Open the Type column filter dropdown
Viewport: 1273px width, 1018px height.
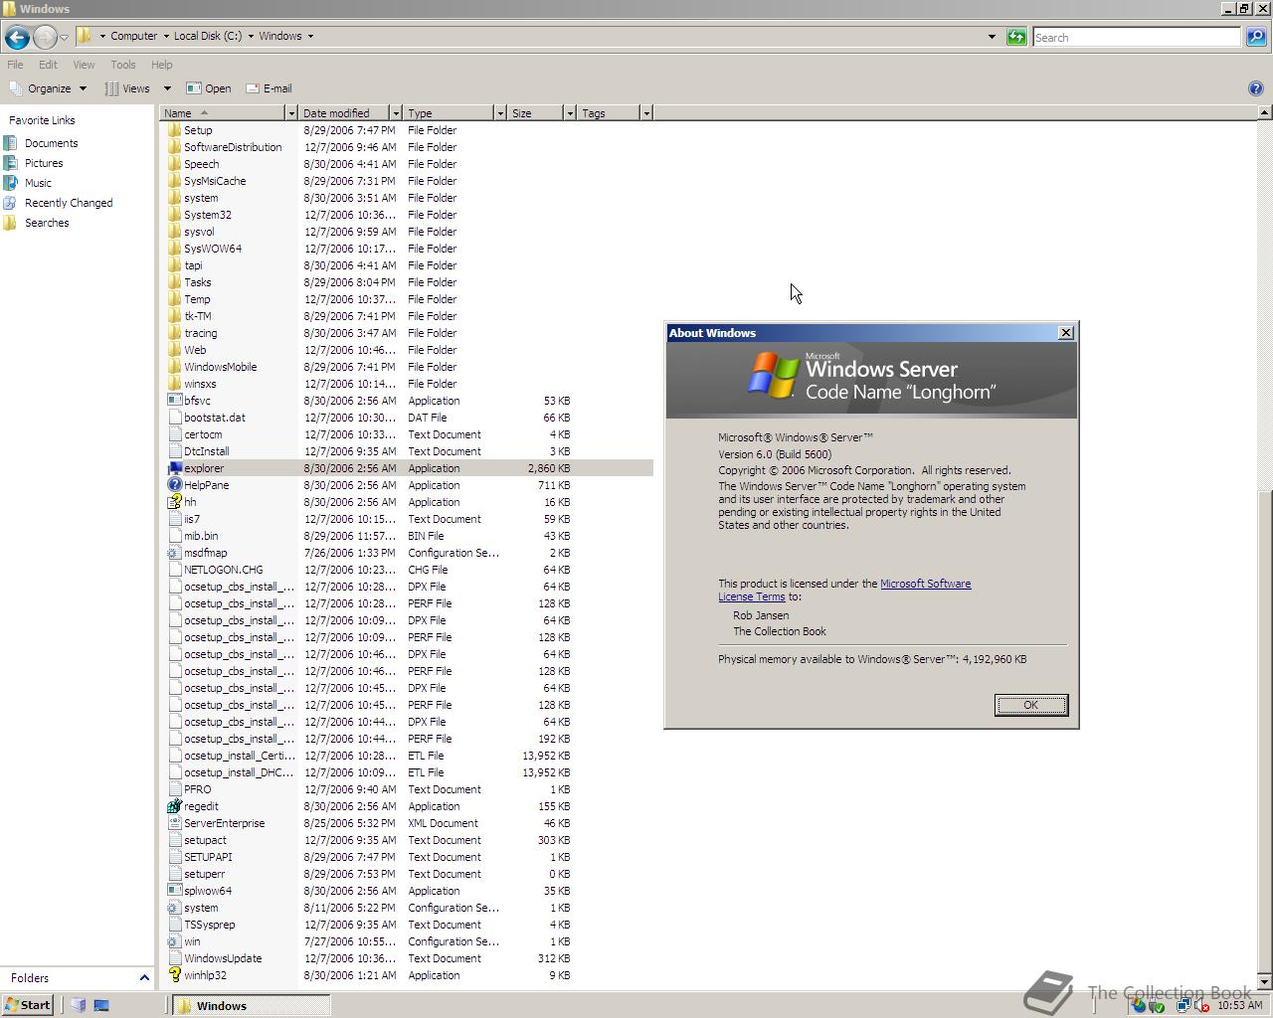tap(500, 113)
